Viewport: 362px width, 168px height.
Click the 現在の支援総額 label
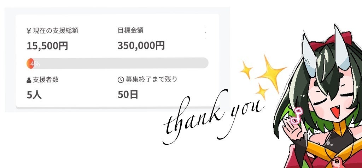pyautogui.click(x=56, y=31)
